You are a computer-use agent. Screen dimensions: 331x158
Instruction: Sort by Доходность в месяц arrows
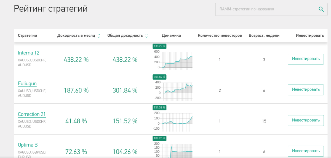coord(99,36)
